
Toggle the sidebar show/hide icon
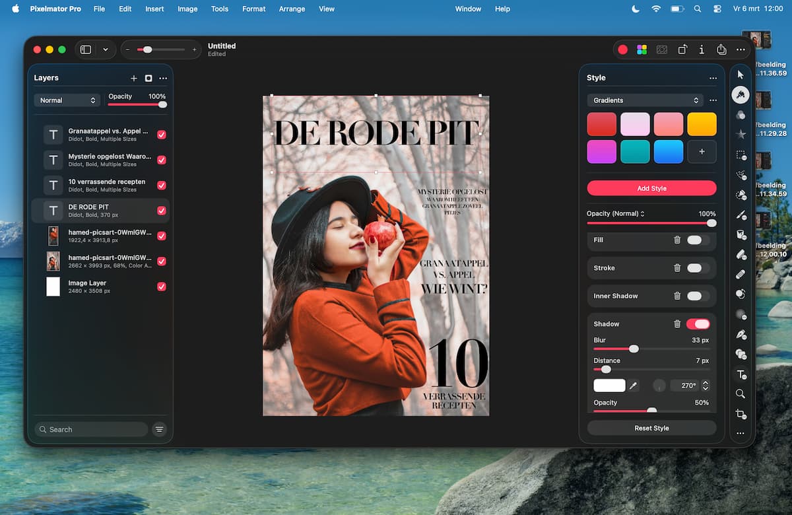point(86,50)
